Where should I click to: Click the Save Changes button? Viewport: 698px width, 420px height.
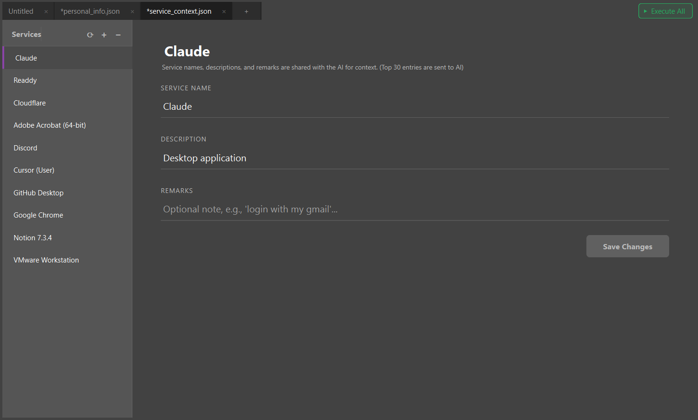click(627, 246)
